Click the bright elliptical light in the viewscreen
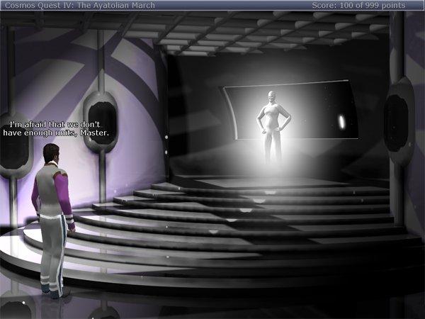This screenshot has width=425, height=319. coord(341,122)
